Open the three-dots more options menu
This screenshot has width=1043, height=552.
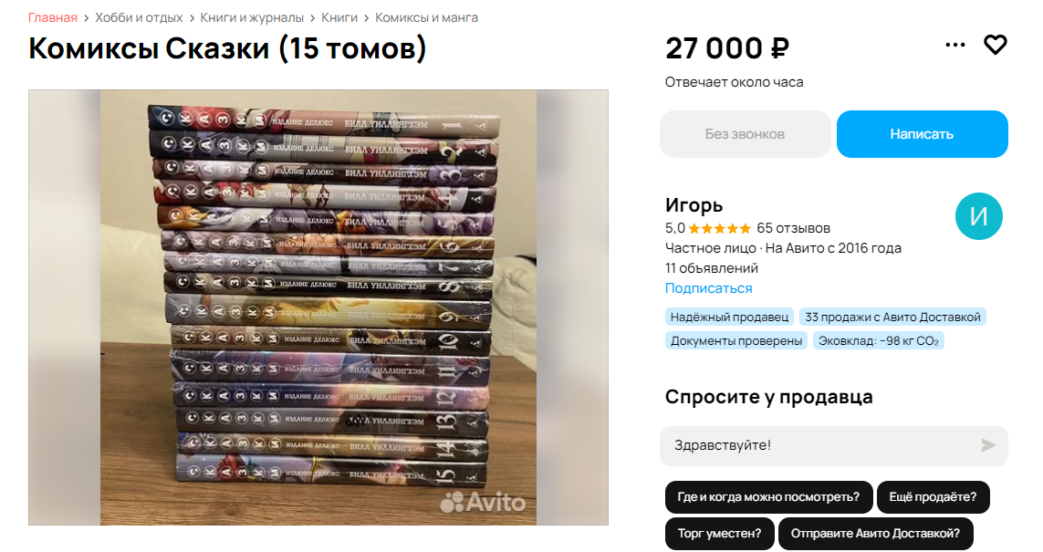pos(955,45)
